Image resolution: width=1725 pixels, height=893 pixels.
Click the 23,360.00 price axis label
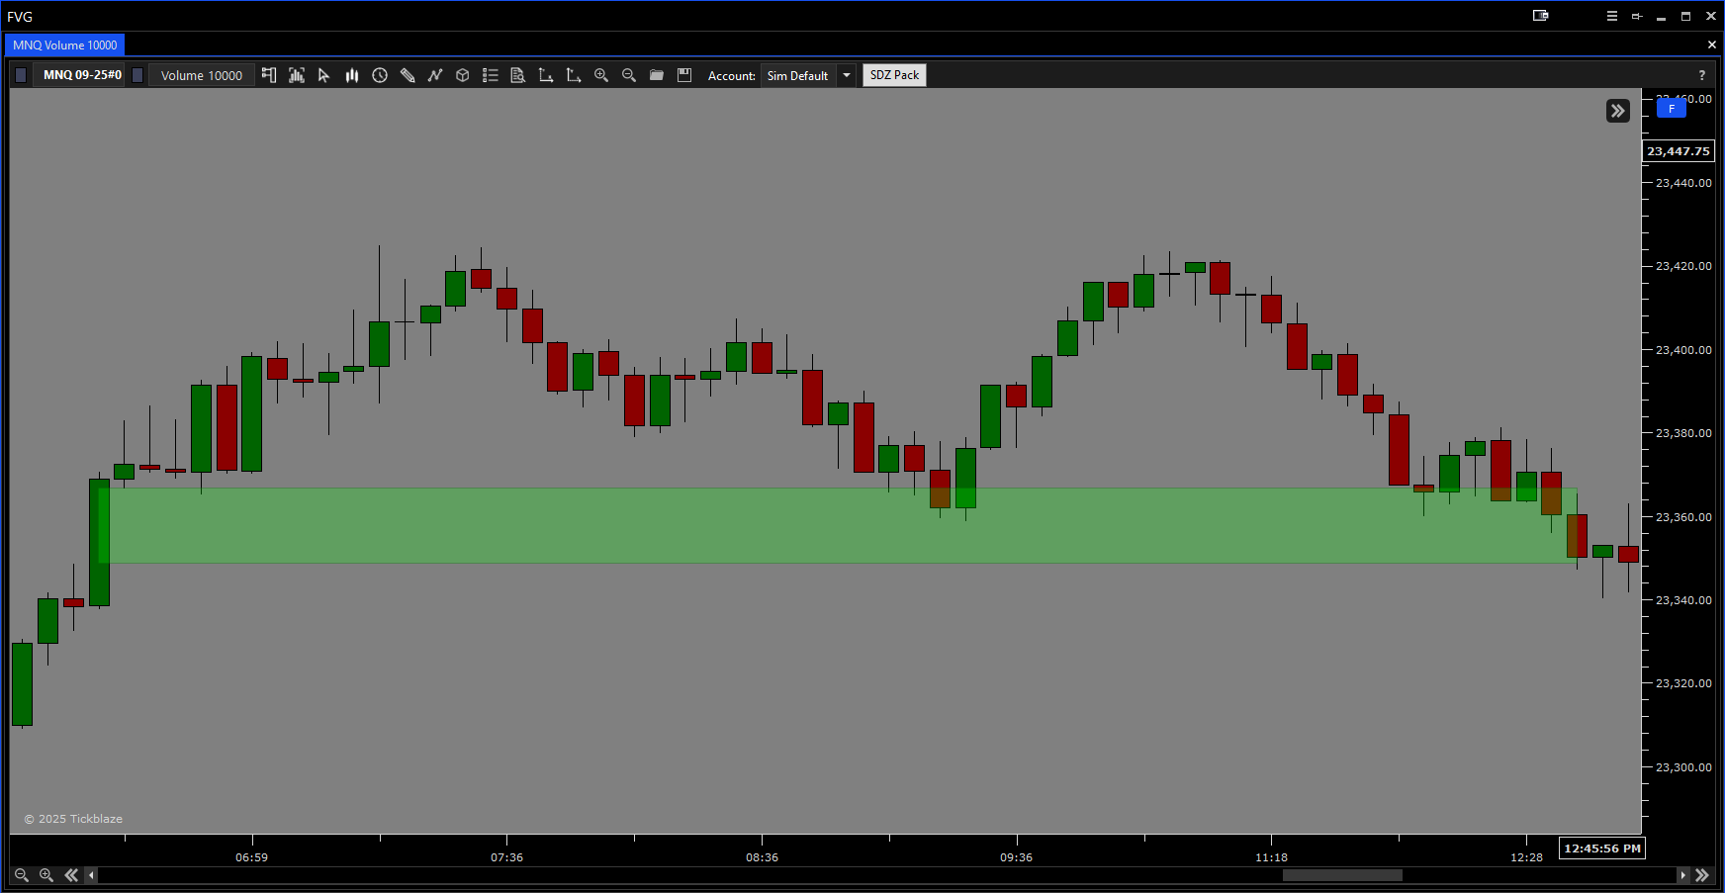pos(1683,517)
